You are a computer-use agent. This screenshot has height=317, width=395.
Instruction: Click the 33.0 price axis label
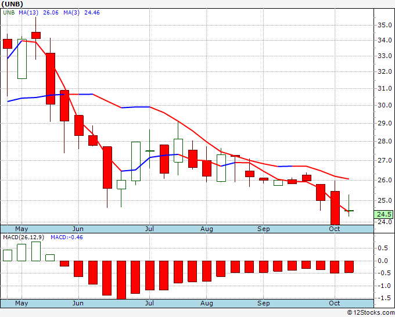tap(385, 56)
